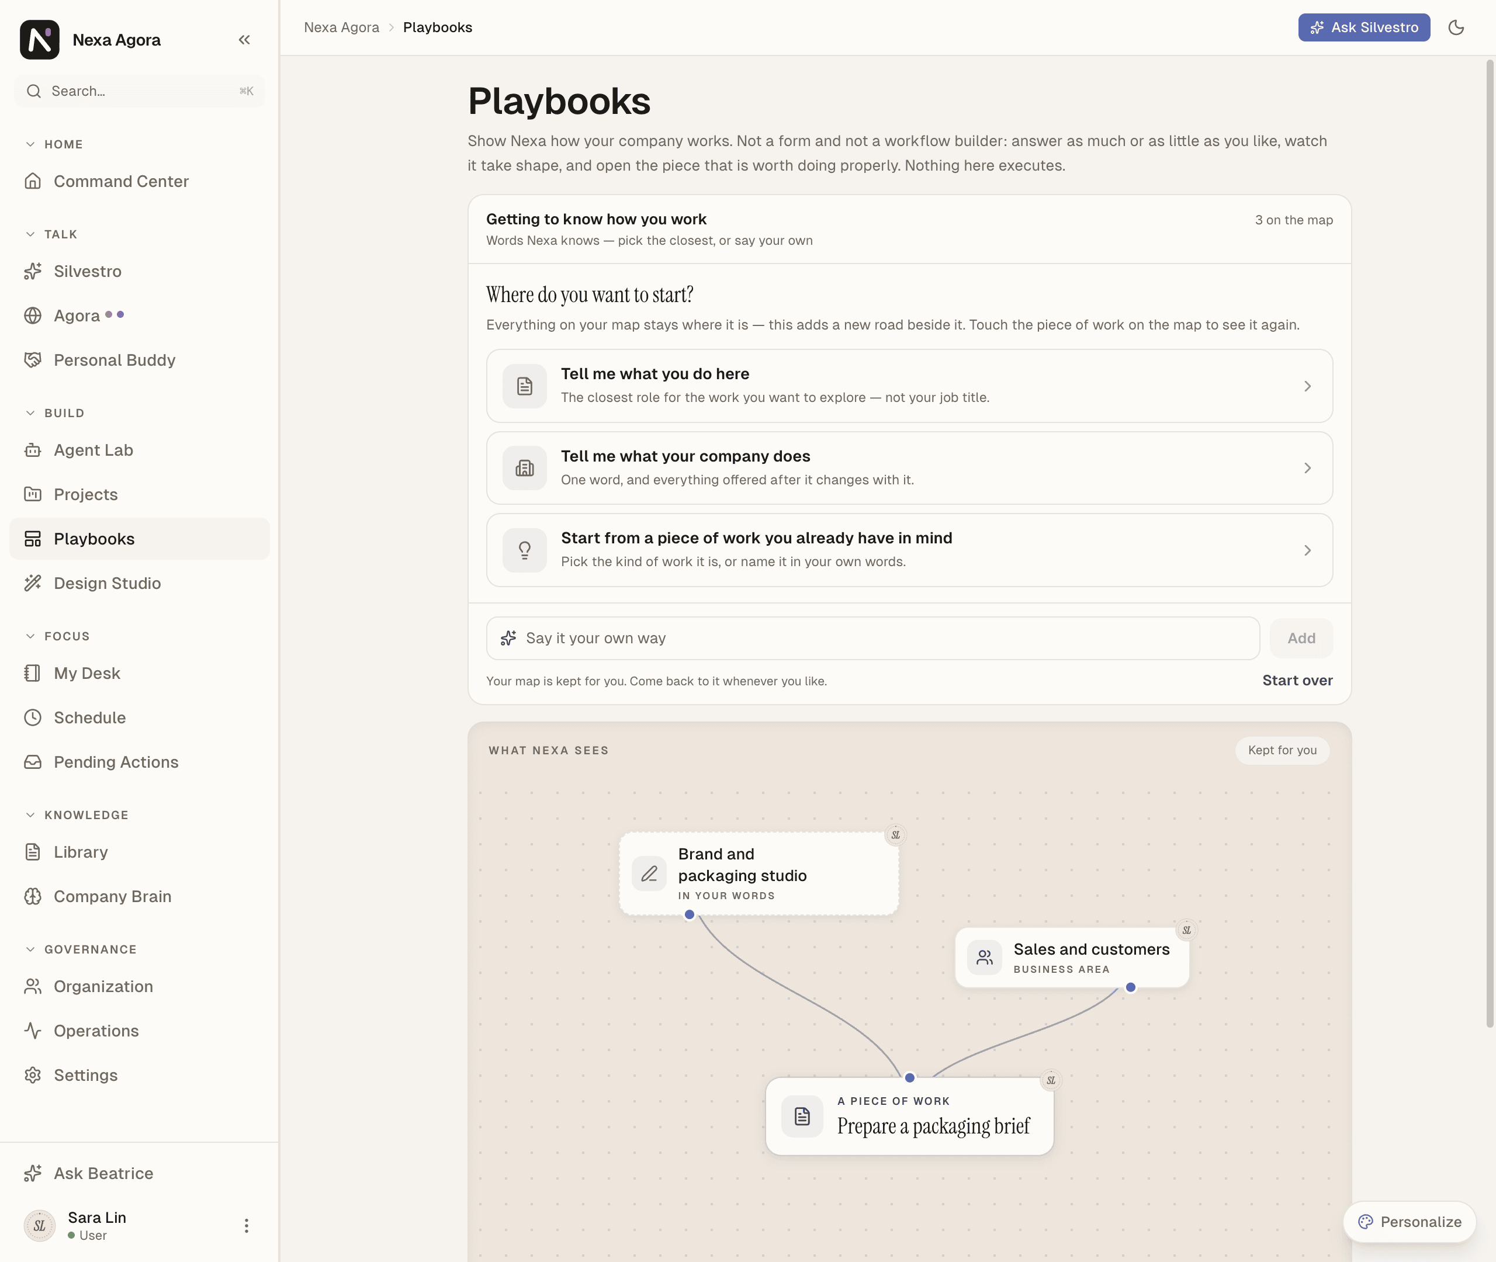Open the user options kebab menu beside Sara Lin
The height and width of the screenshot is (1262, 1496).
coord(246,1226)
